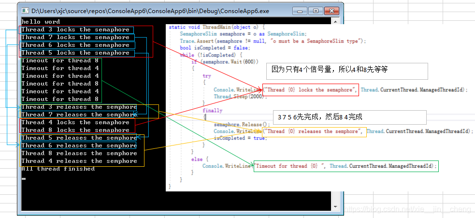Select "Thread 5 locks the semaphore" line
475x218 pixels.
pyautogui.click(x=75, y=53)
